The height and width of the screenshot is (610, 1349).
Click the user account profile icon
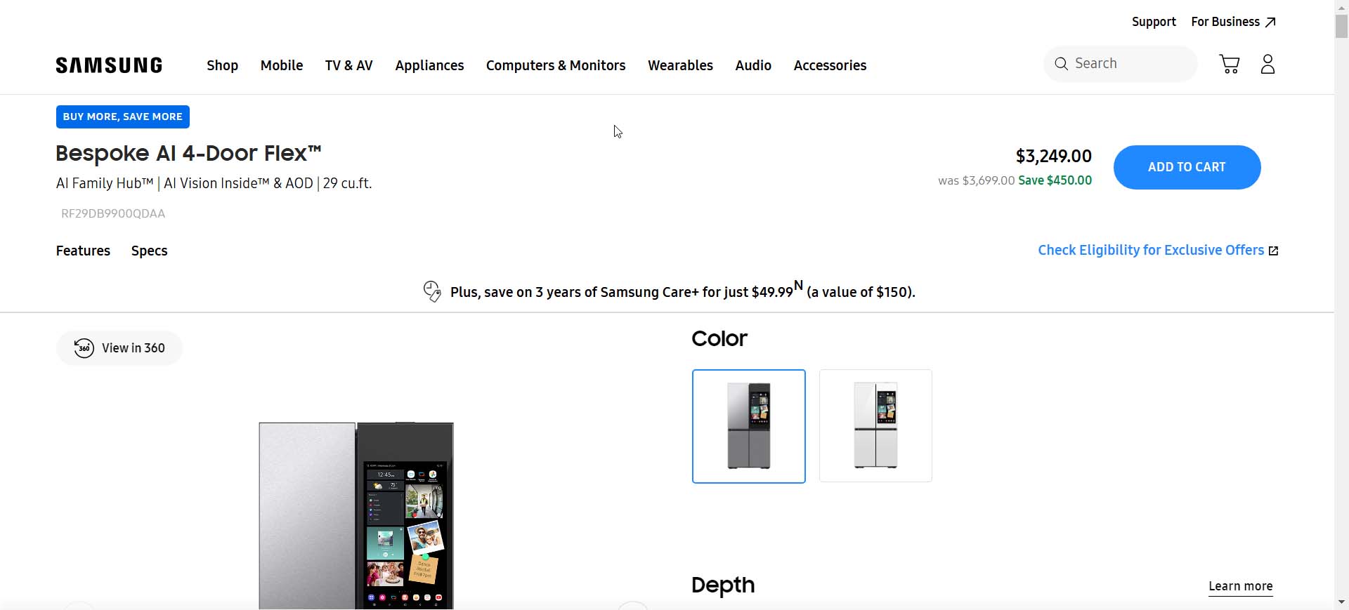point(1267,65)
